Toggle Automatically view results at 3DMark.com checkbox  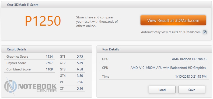(205, 32)
